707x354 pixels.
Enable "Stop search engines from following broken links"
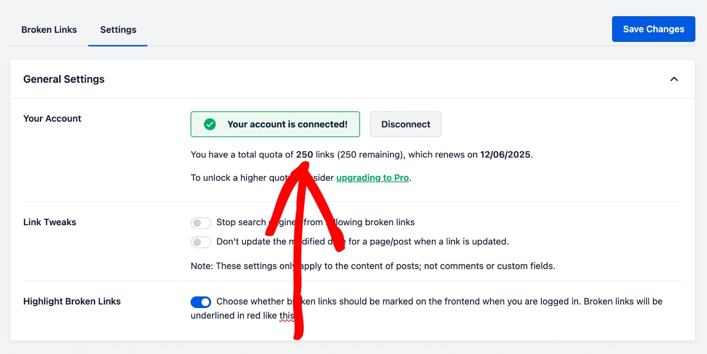tap(201, 223)
